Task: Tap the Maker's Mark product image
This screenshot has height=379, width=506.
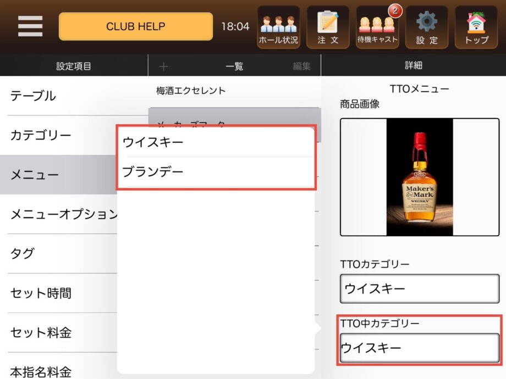Action: click(x=420, y=177)
